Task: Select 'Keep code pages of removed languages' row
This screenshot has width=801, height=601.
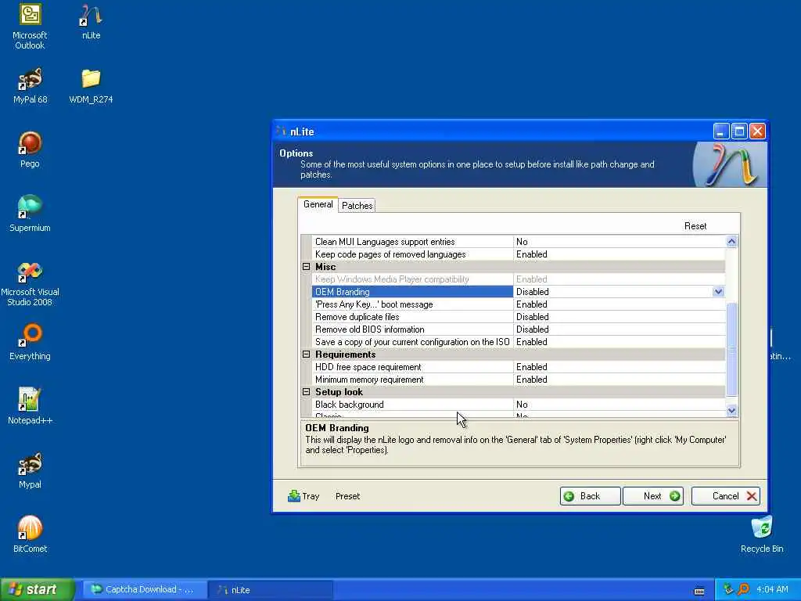Action: point(518,254)
